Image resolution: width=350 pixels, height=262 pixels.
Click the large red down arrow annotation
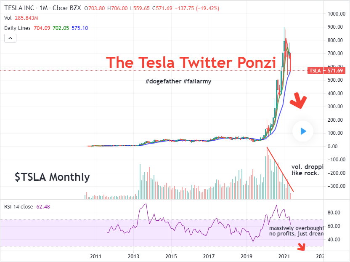[x=298, y=100]
